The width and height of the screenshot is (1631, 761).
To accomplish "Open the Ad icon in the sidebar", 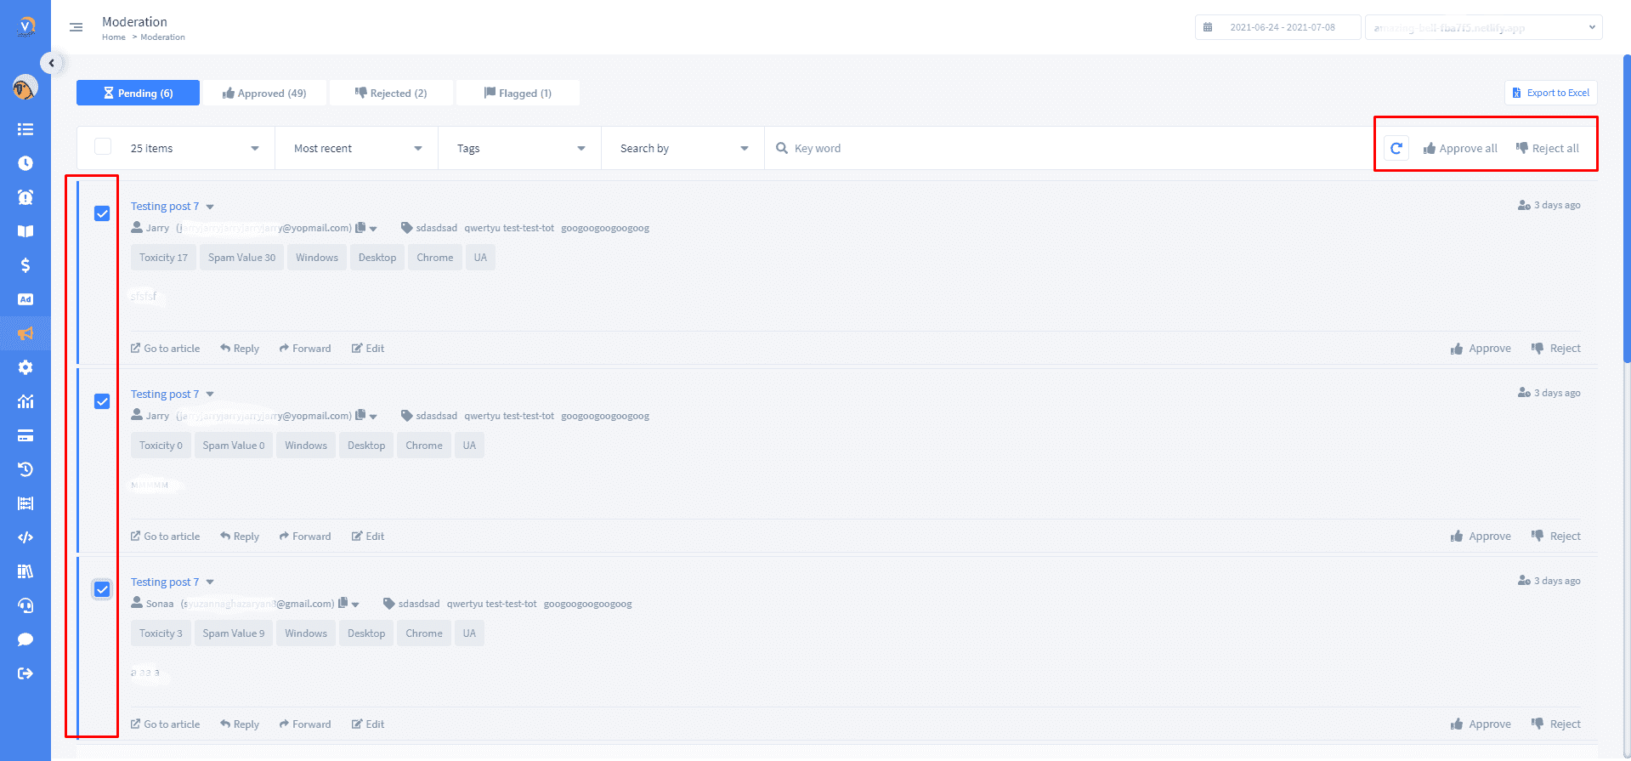I will (25, 299).
